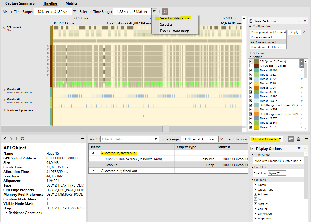Click the Thread 5784 orange color swatch

pyautogui.click(x=256, y=88)
